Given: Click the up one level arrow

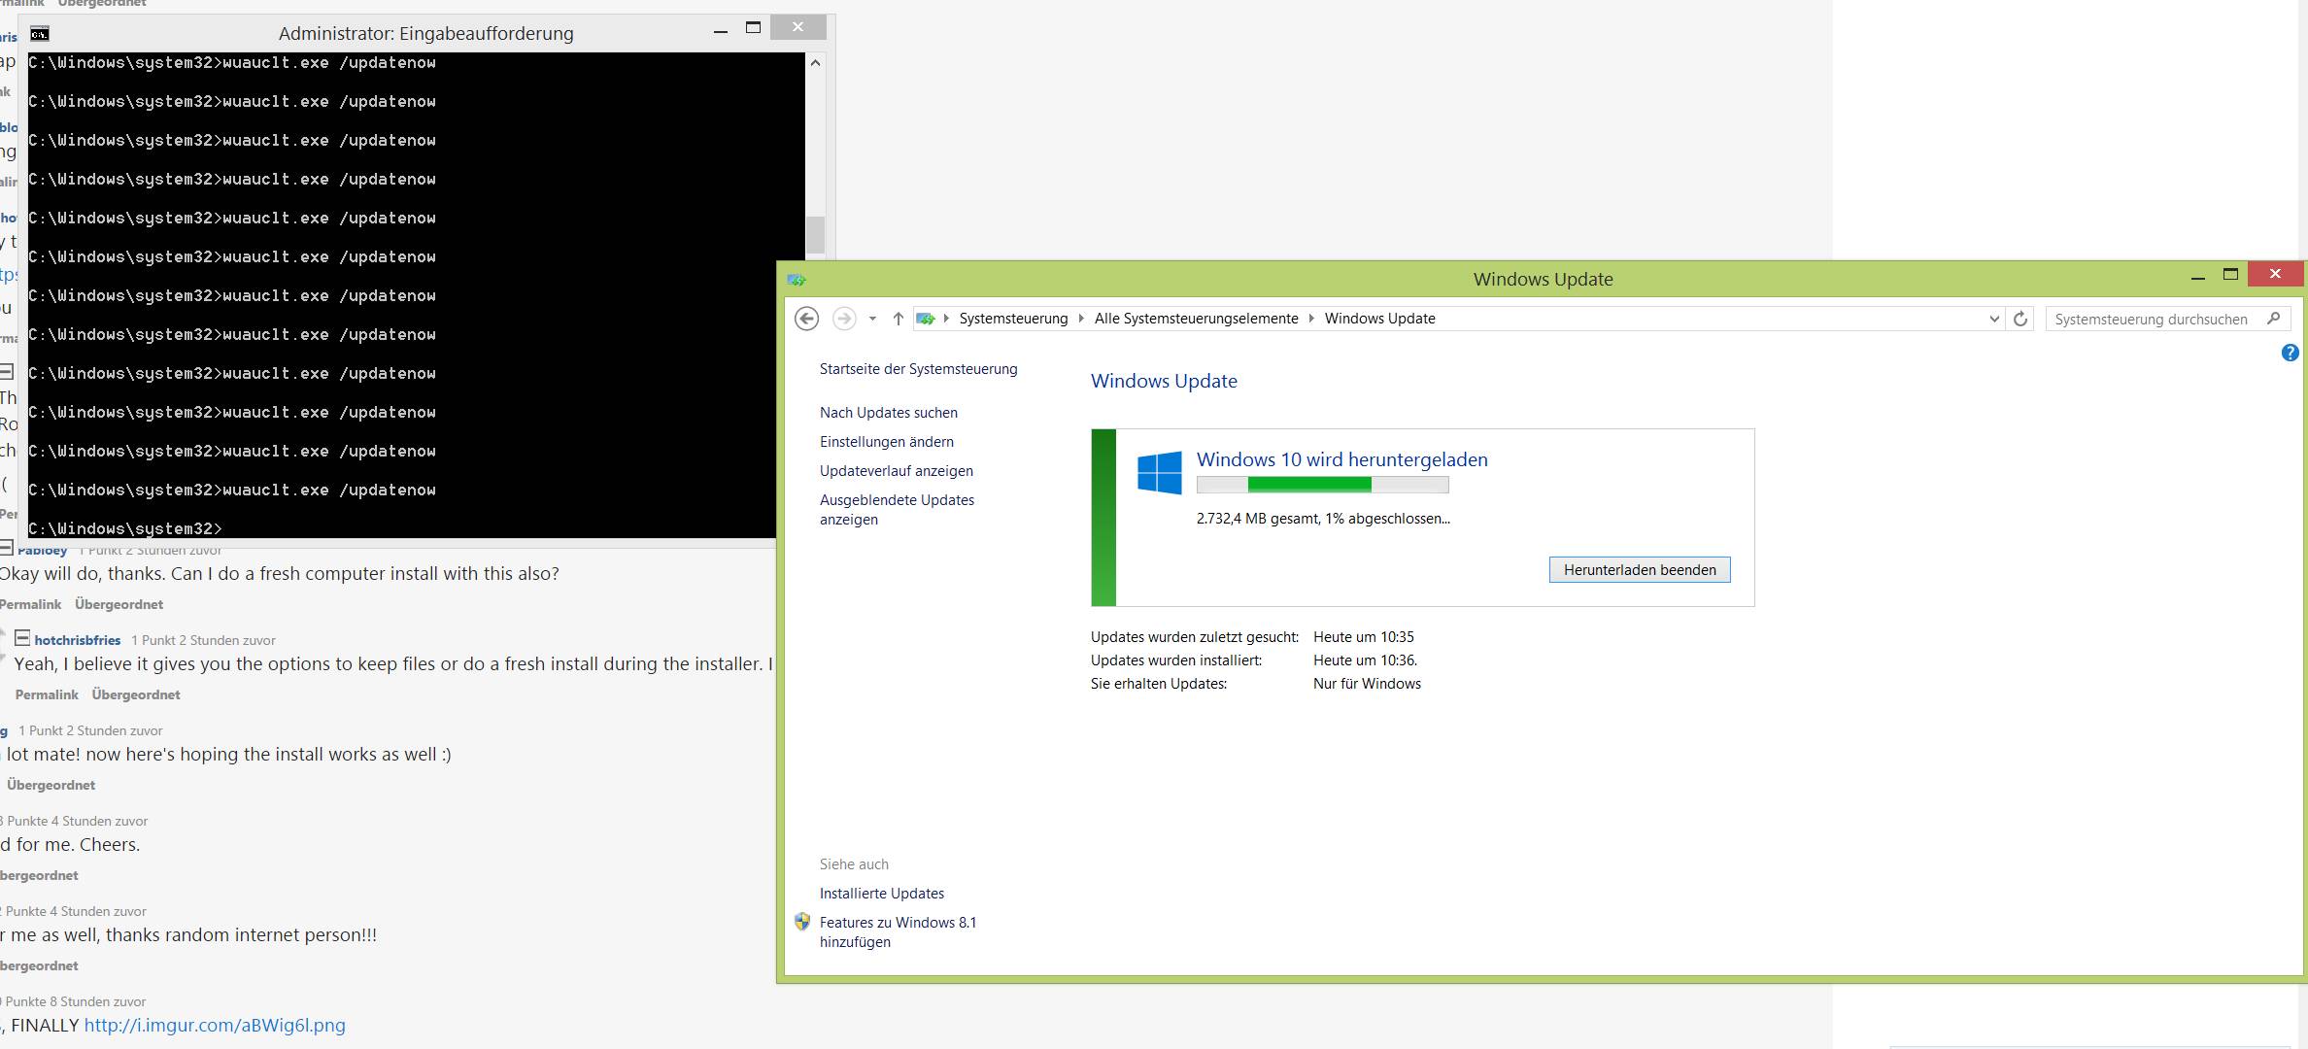Looking at the screenshot, I should (898, 319).
